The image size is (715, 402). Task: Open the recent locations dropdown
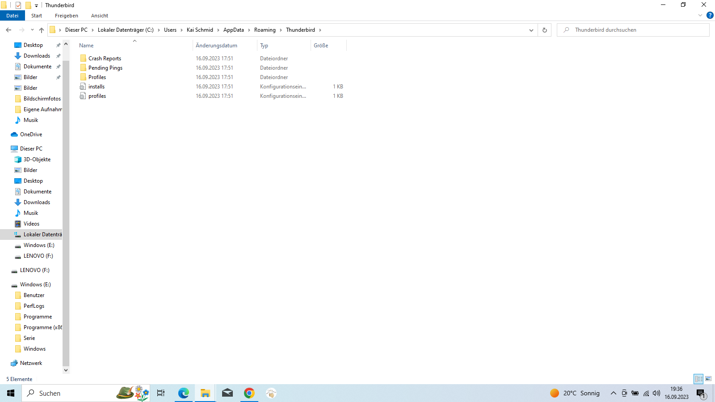pyautogui.click(x=32, y=30)
